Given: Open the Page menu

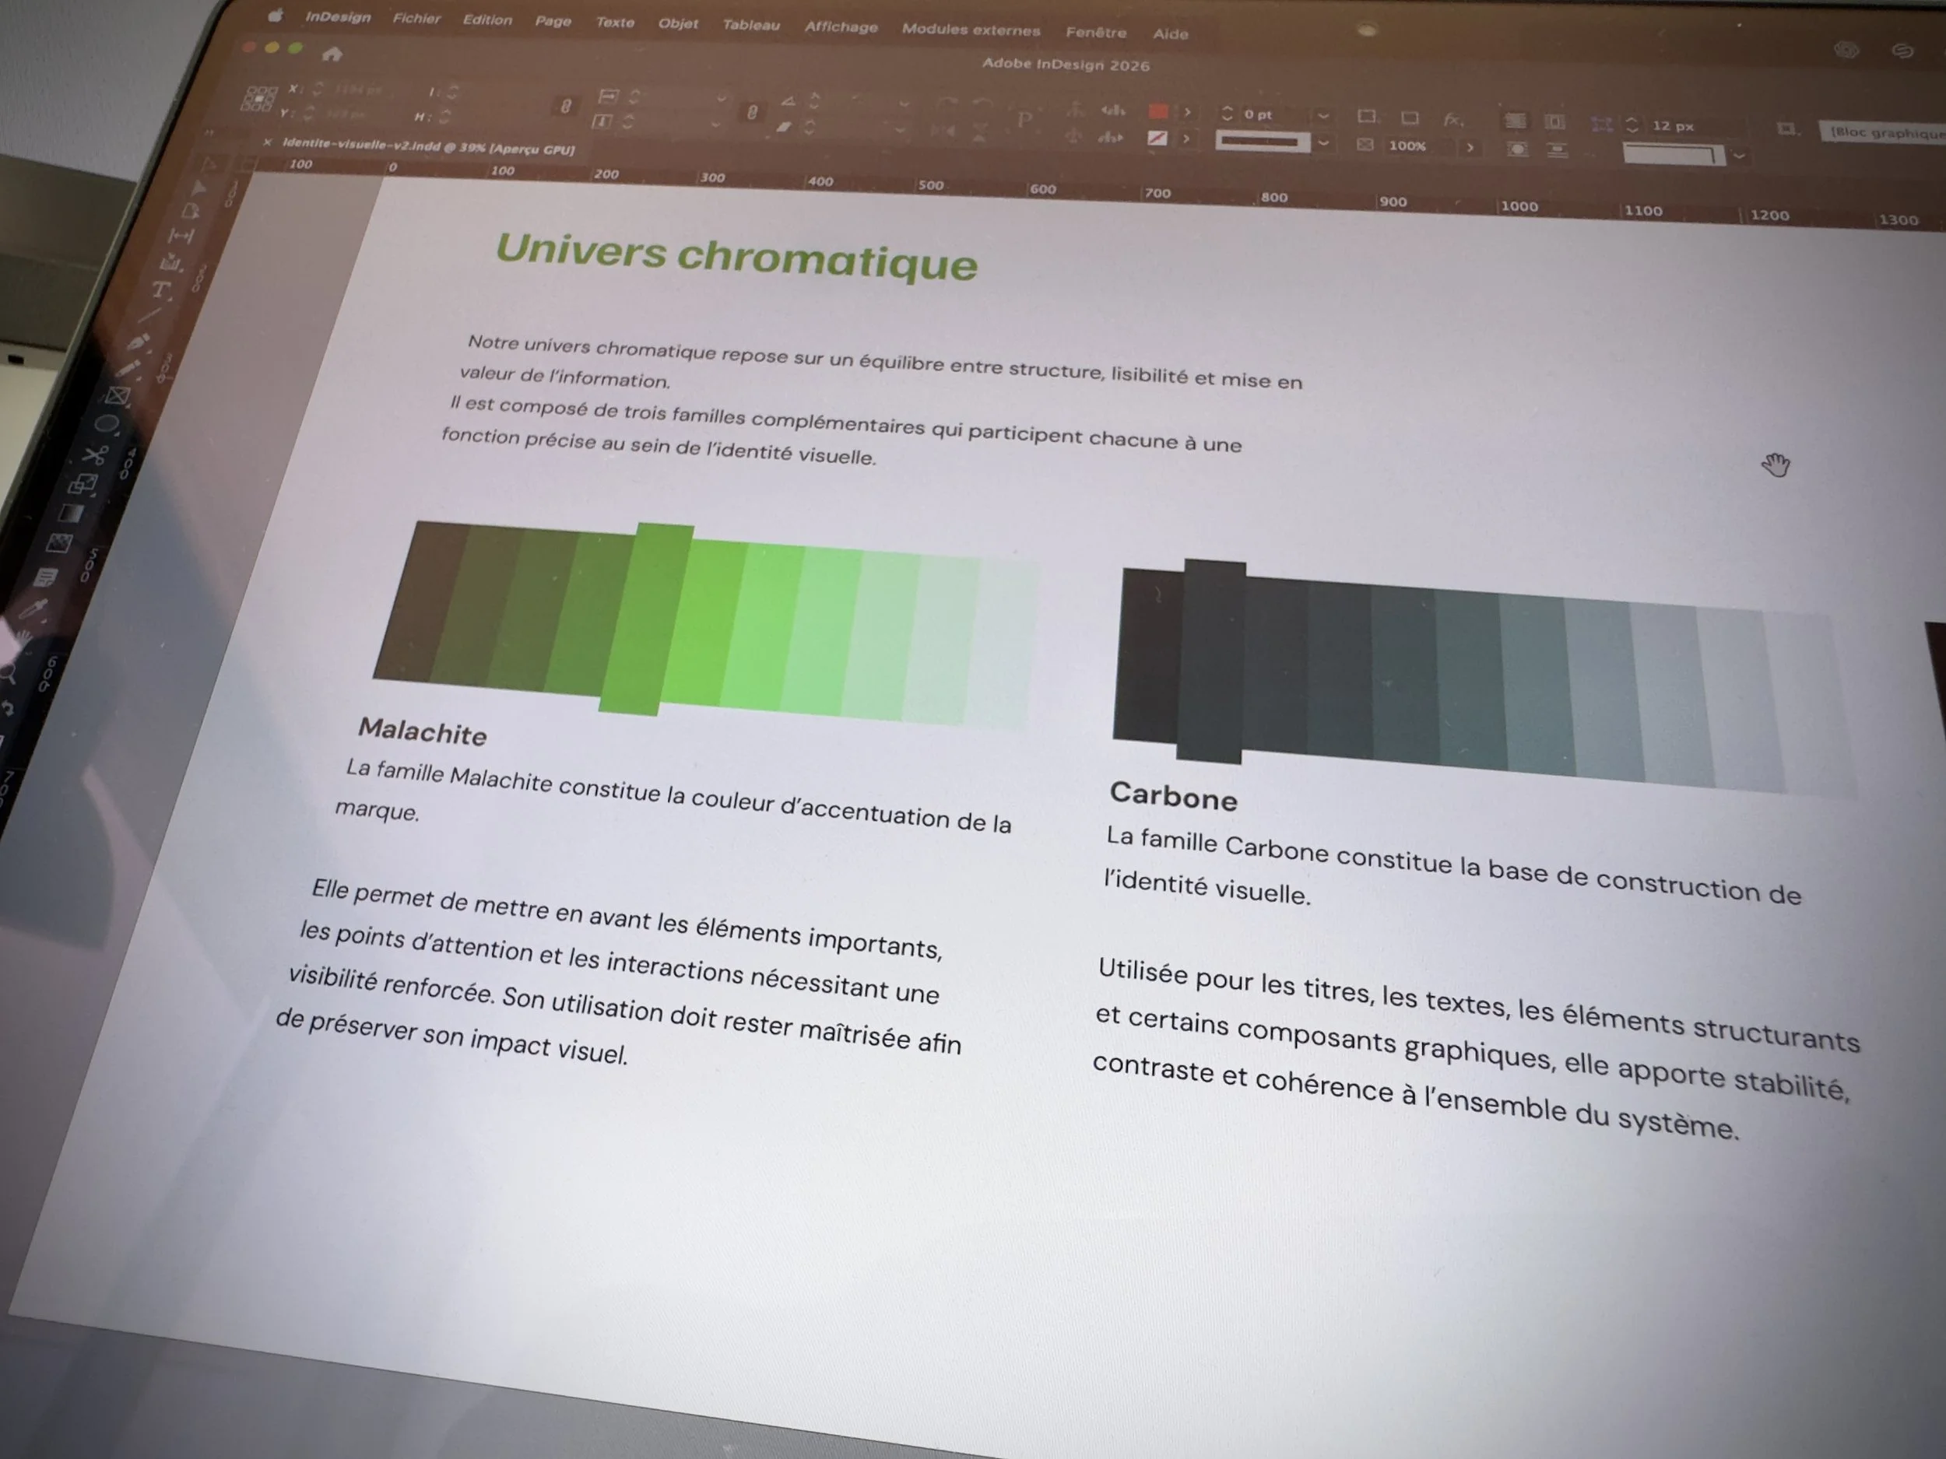Looking at the screenshot, I should click(x=553, y=21).
